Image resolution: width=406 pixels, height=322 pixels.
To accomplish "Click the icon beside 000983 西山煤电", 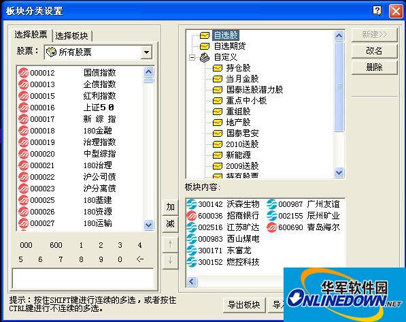I will pyautogui.click(x=192, y=239).
